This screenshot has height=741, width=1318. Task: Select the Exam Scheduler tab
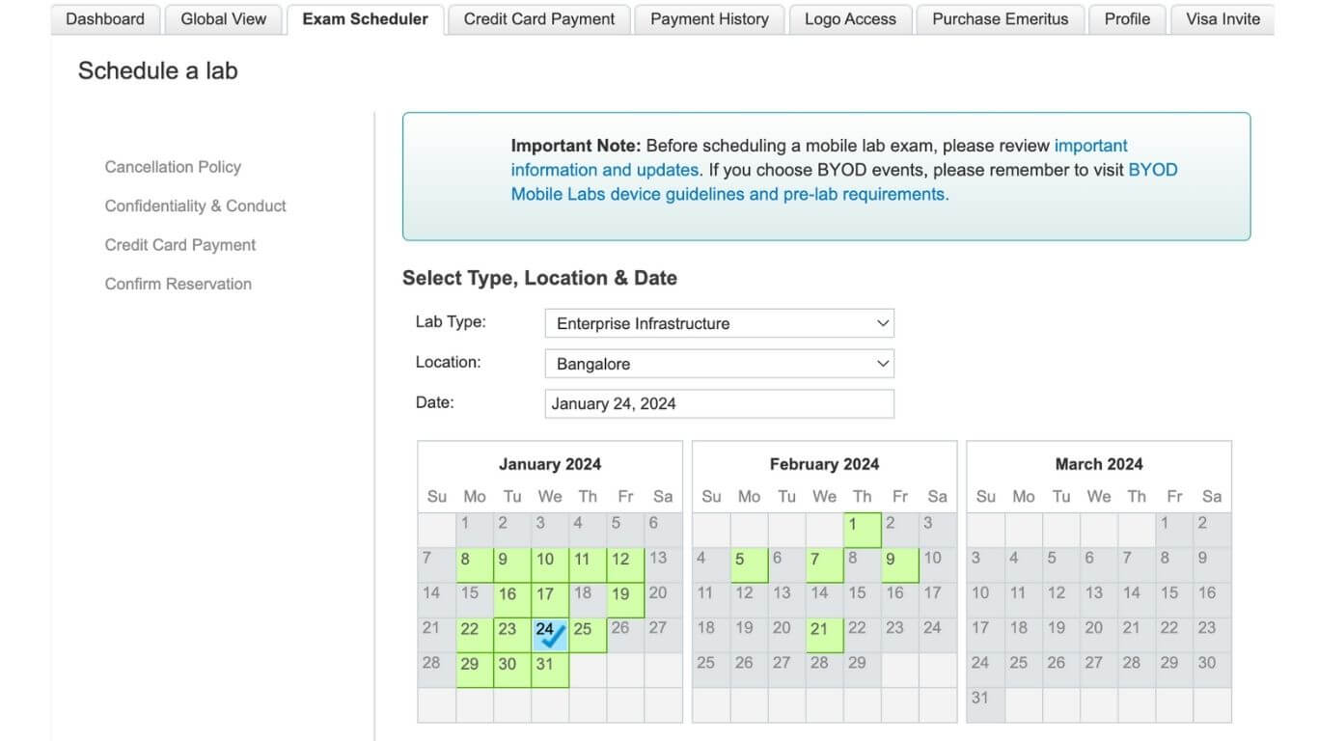pyautogui.click(x=364, y=18)
